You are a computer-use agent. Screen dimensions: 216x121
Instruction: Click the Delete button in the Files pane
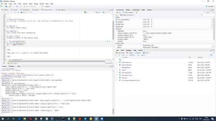130,53
